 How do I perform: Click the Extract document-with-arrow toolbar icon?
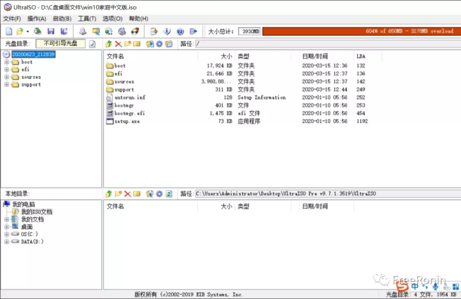pos(154,31)
